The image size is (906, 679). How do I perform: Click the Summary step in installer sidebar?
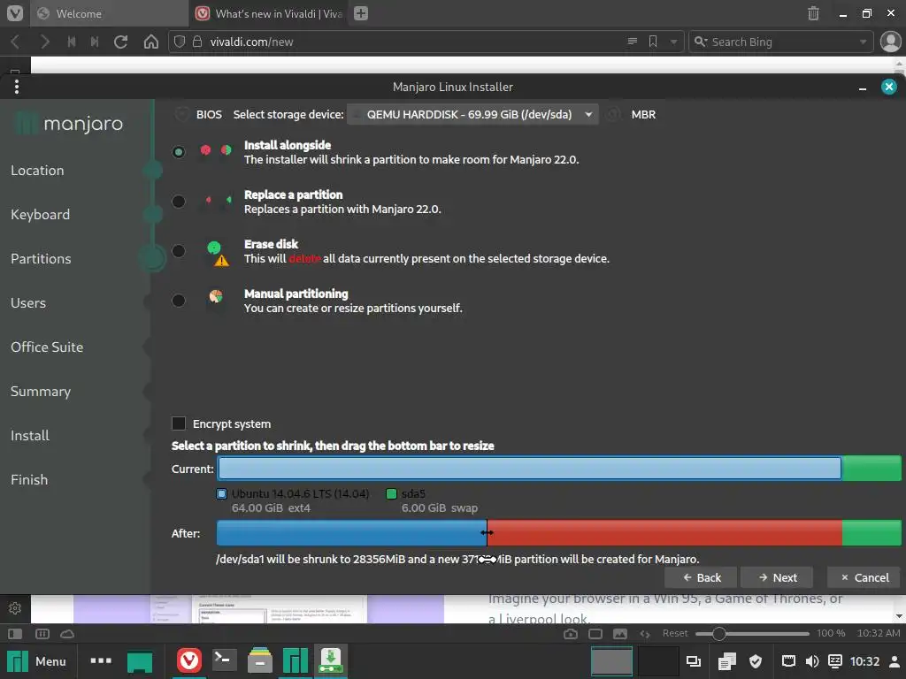pos(41,392)
